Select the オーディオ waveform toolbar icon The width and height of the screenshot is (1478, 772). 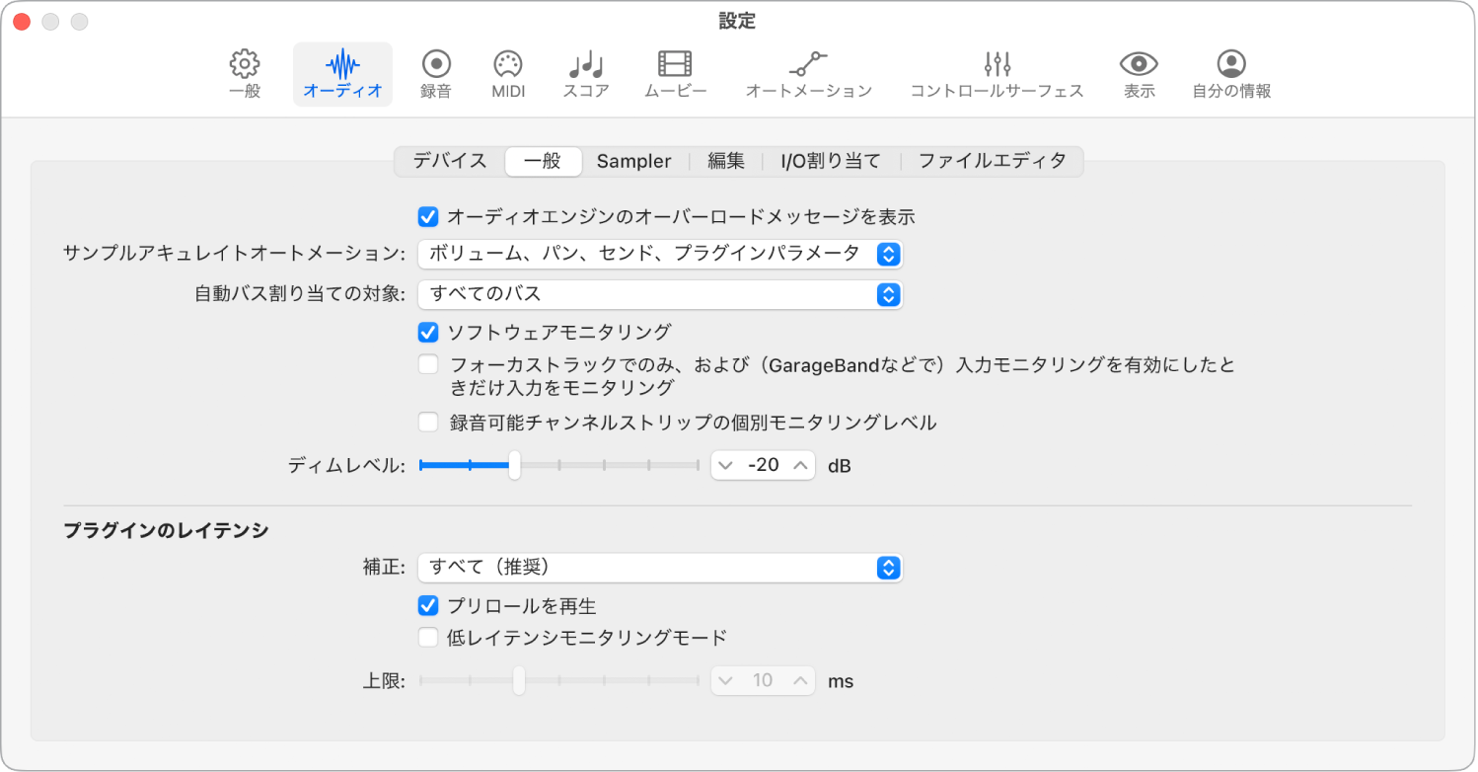[x=342, y=75]
